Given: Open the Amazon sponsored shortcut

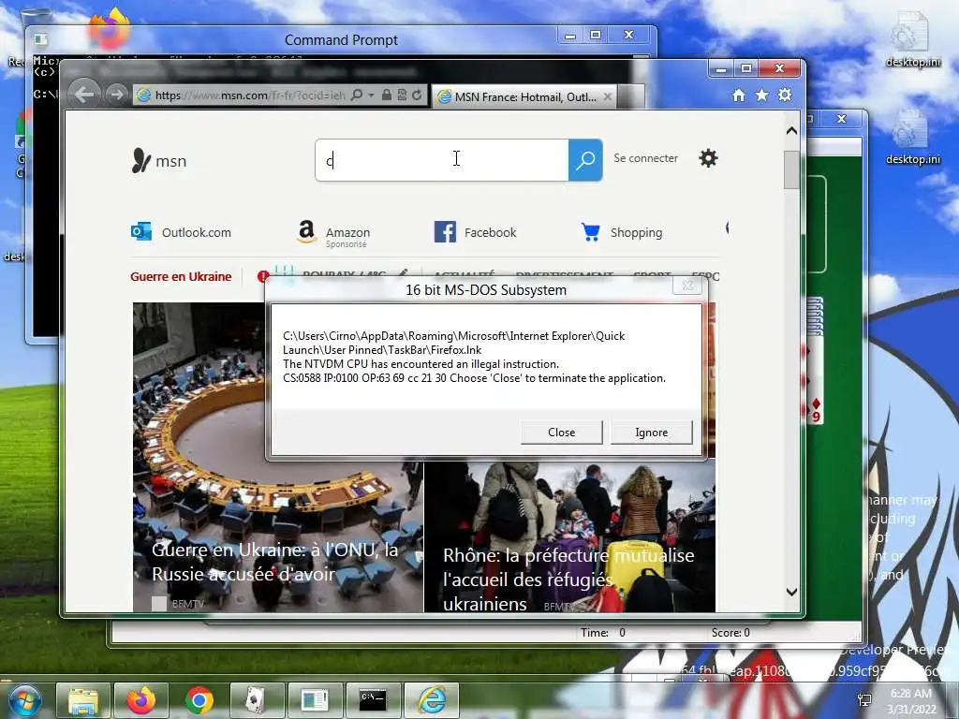Looking at the screenshot, I should point(333,233).
